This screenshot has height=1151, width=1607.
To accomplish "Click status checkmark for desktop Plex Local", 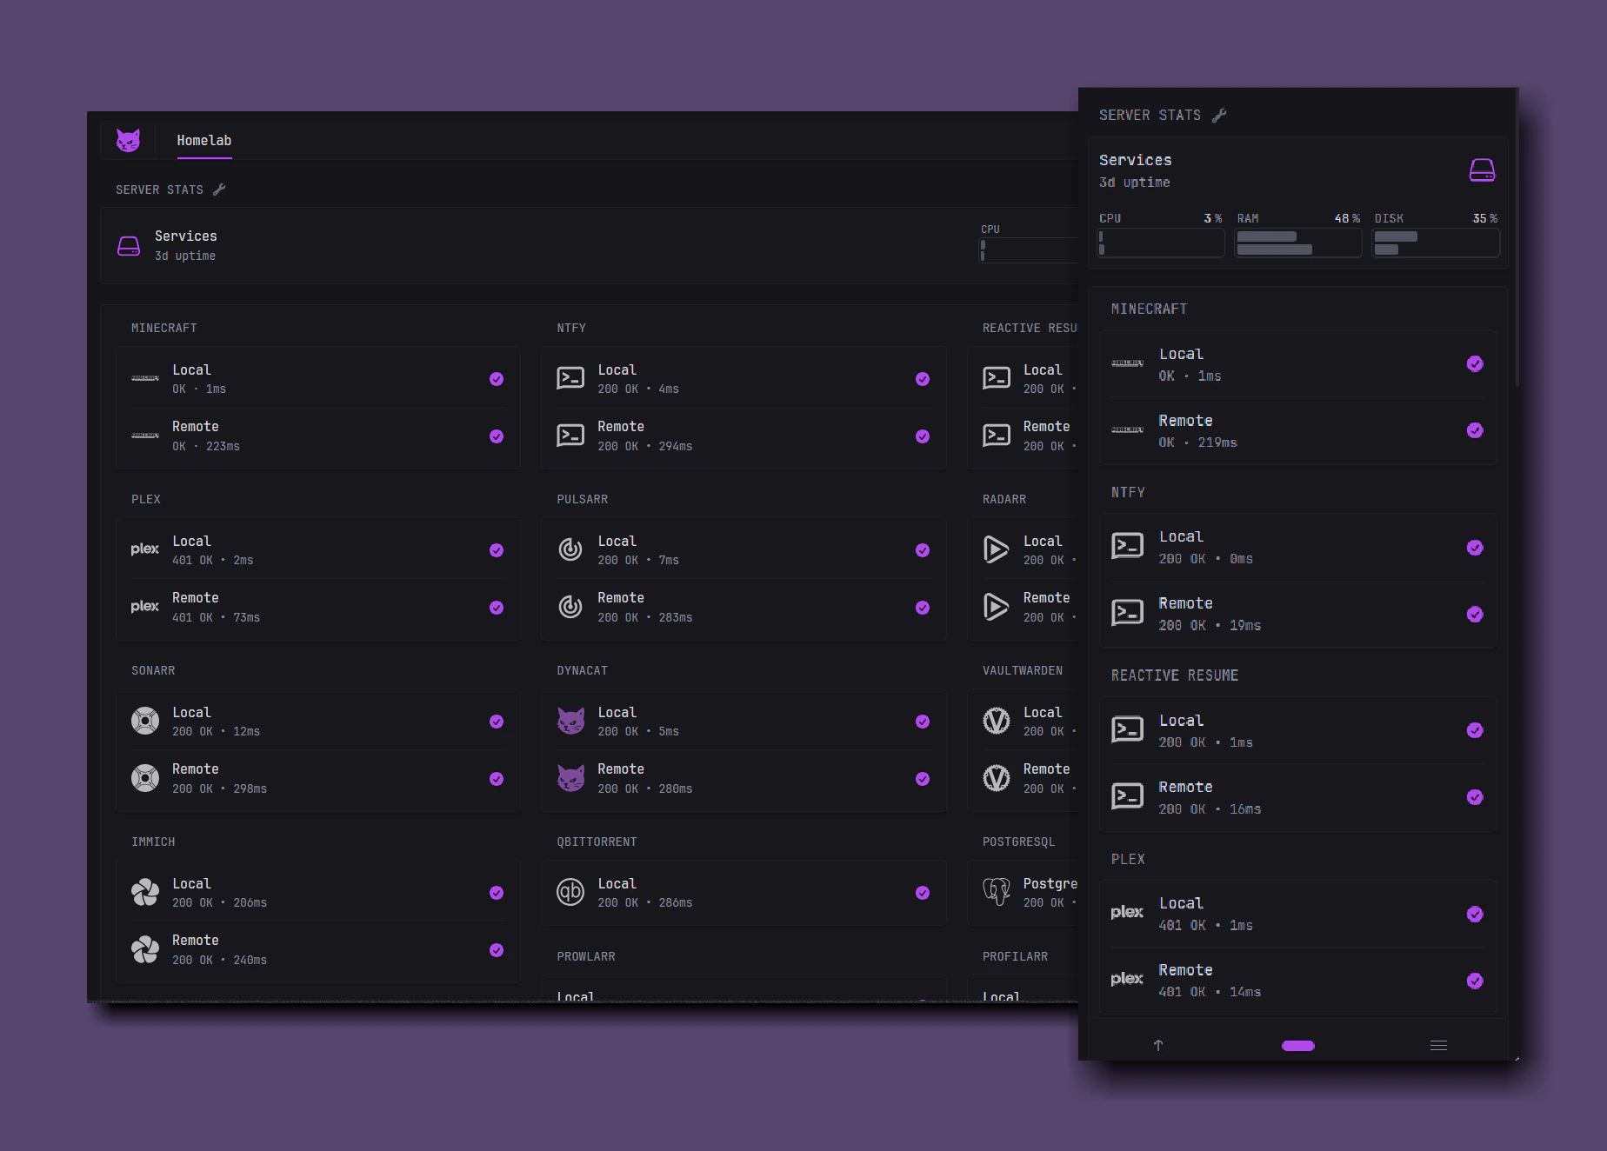I will click(x=497, y=550).
